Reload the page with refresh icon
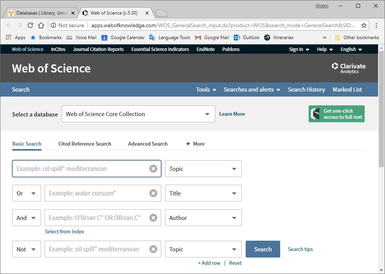Viewport: 385px width, 274px height. [x=30, y=25]
